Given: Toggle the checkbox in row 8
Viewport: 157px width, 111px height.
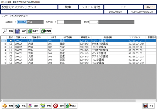Looking at the screenshot, I should (11, 63).
